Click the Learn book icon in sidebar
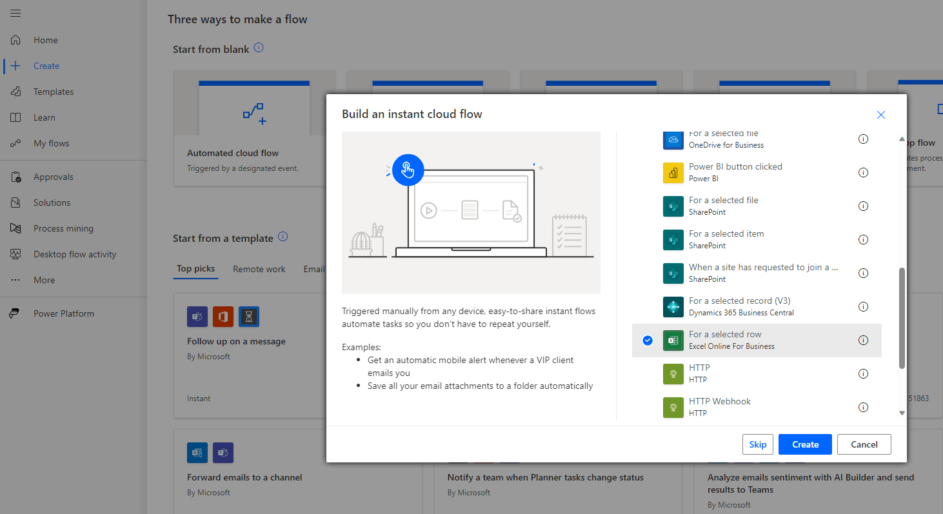This screenshot has width=943, height=514. click(x=16, y=117)
